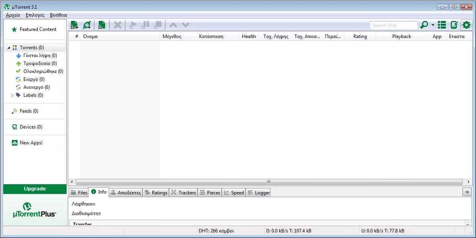Click the search magnifier icon
The image size is (476, 238).
click(424, 25)
